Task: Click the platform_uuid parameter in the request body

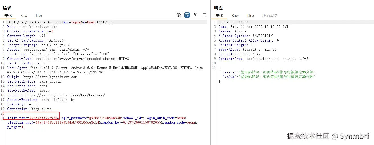Action: point(53,122)
